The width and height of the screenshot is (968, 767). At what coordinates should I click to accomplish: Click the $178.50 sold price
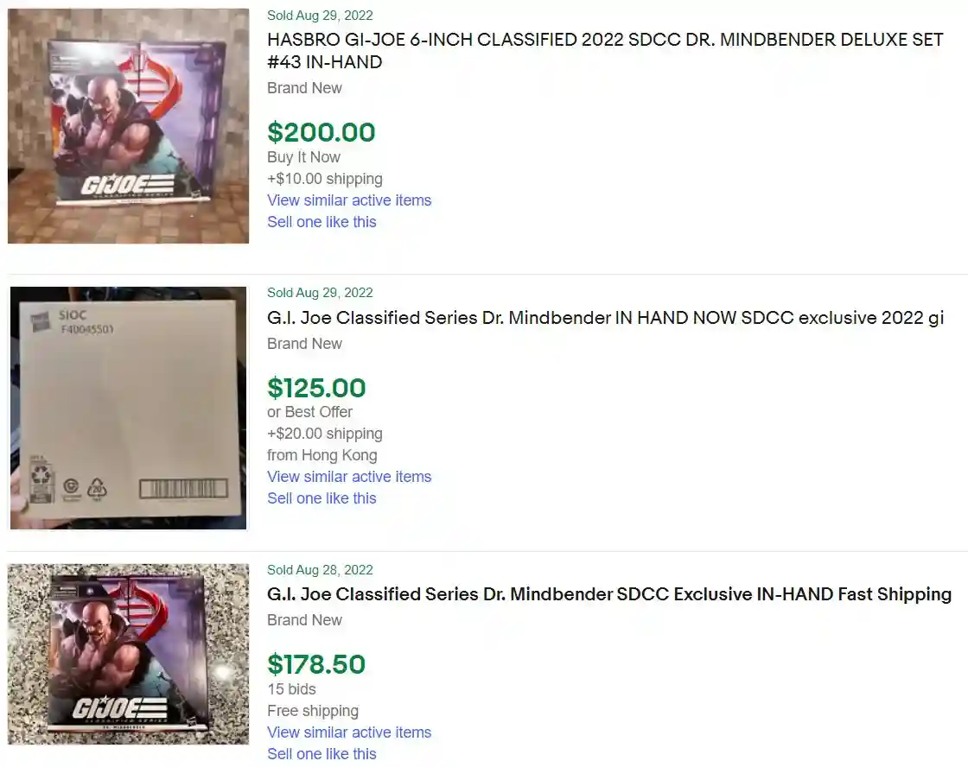tap(316, 664)
